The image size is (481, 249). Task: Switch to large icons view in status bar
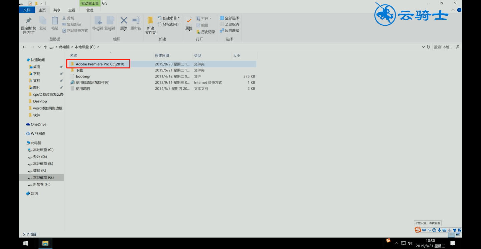click(x=458, y=234)
